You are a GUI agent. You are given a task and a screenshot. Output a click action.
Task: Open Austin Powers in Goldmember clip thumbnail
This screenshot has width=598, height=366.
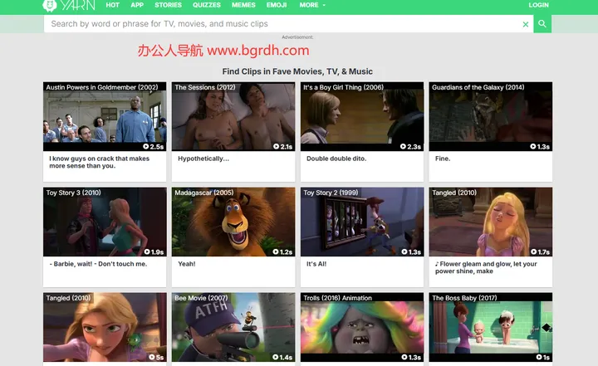pyautogui.click(x=105, y=116)
